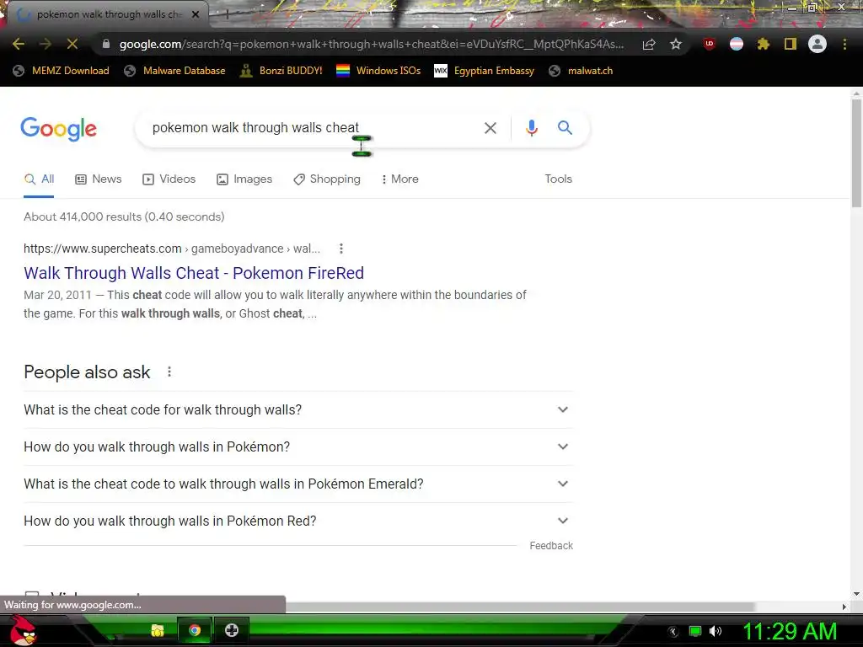Open the network monitor tray icon
Image resolution: width=863 pixels, height=647 pixels.
tap(695, 631)
